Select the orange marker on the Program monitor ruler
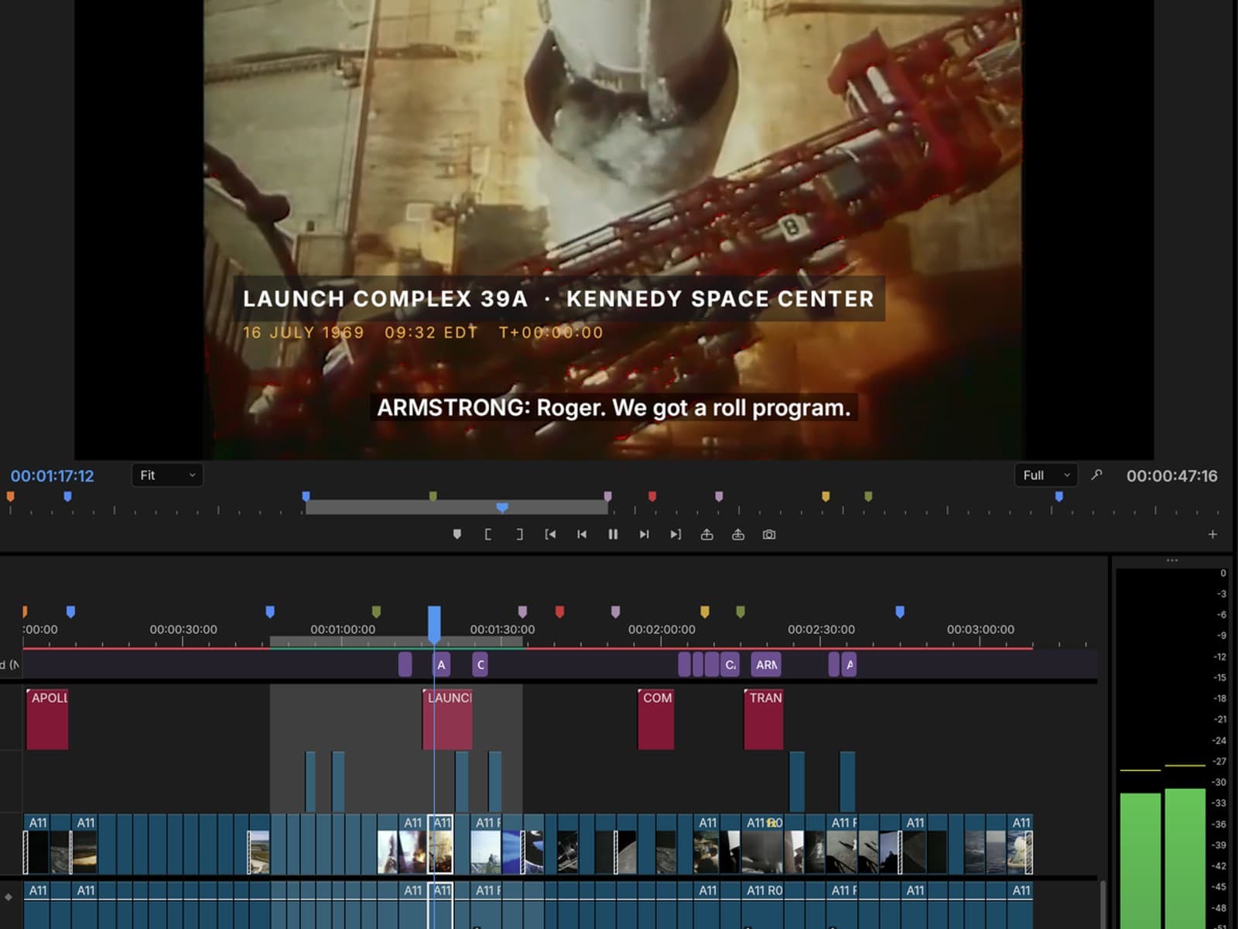The width and height of the screenshot is (1238, 929). (x=10, y=496)
